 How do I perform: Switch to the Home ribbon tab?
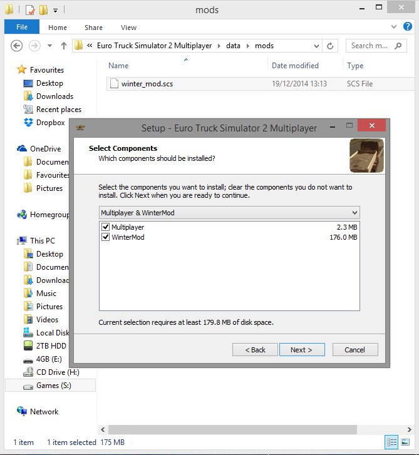58,28
